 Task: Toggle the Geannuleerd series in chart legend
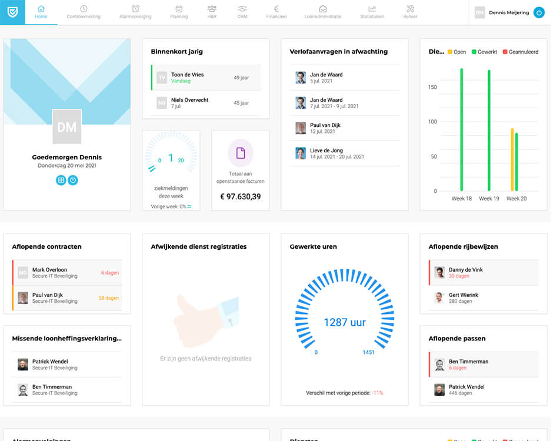click(x=520, y=52)
